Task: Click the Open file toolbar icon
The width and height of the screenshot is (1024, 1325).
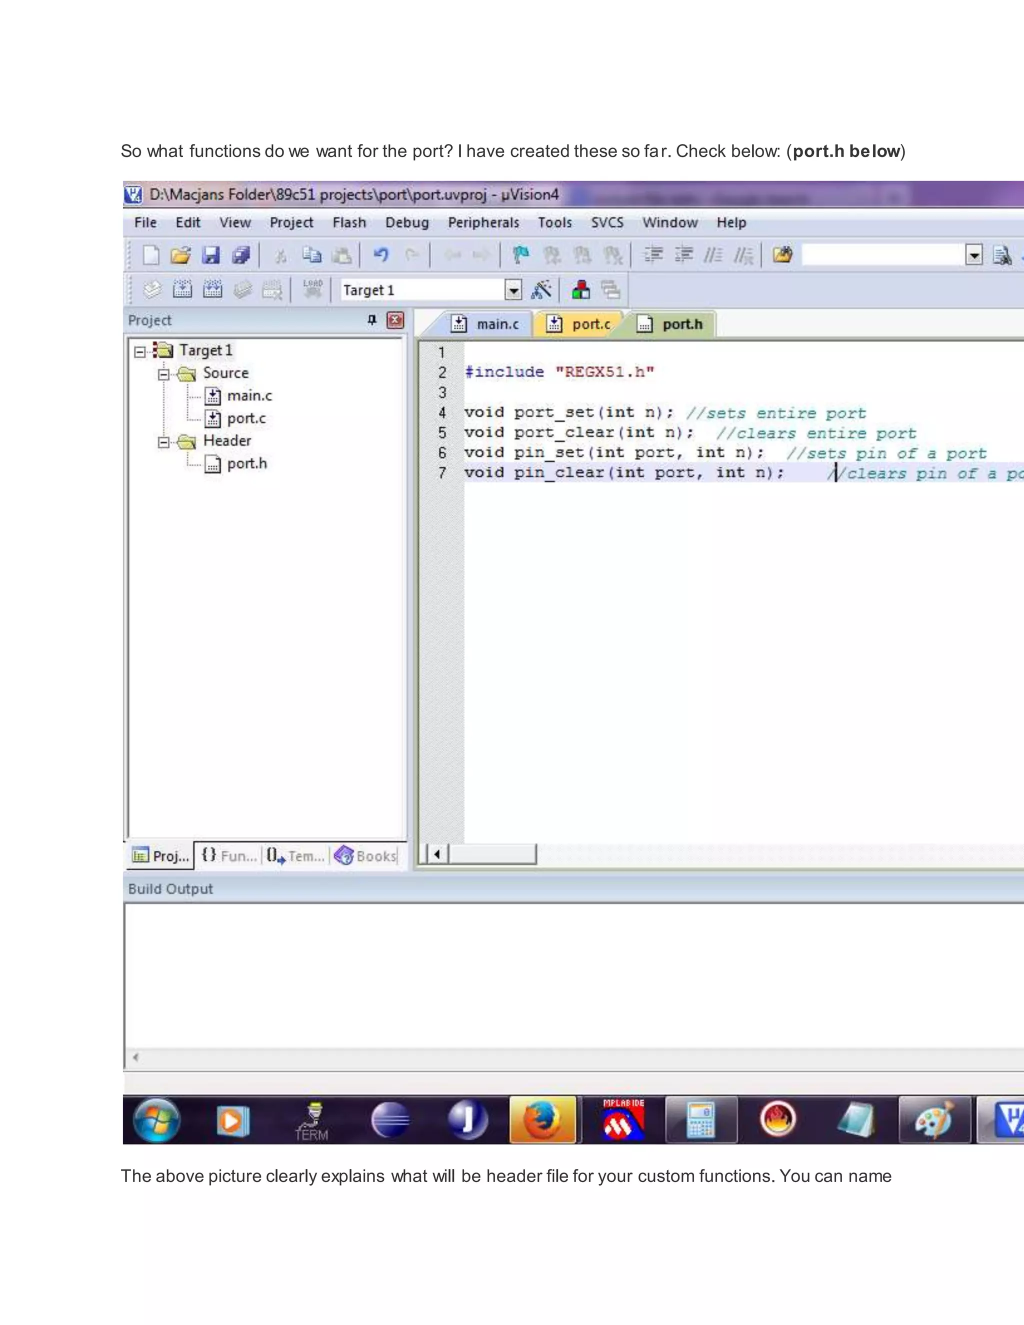Action: pyautogui.click(x=180, y=255)
